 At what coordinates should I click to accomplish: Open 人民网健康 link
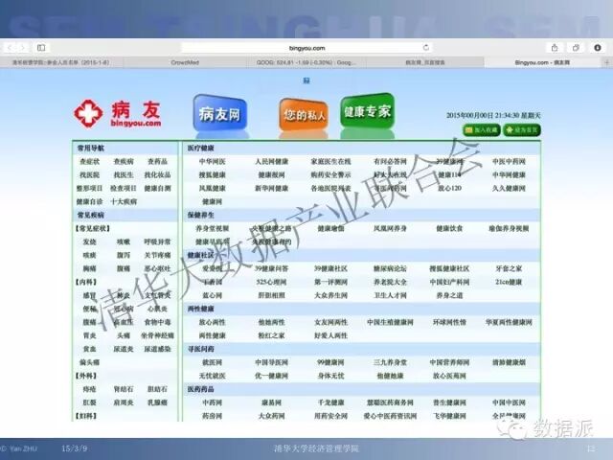pos(272,162)
